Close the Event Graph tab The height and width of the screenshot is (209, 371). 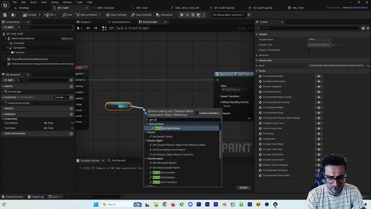point(165,22)
